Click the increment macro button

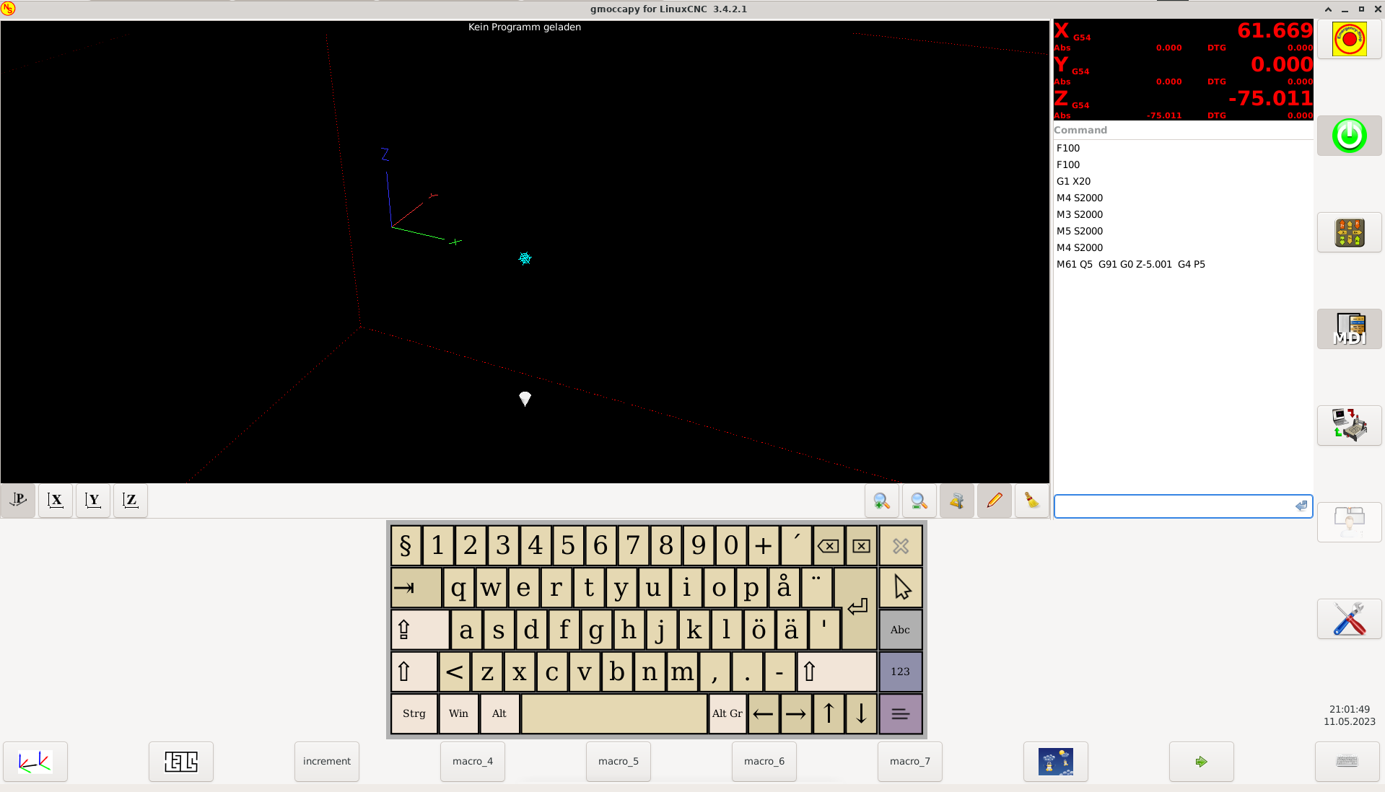point(327,762)
